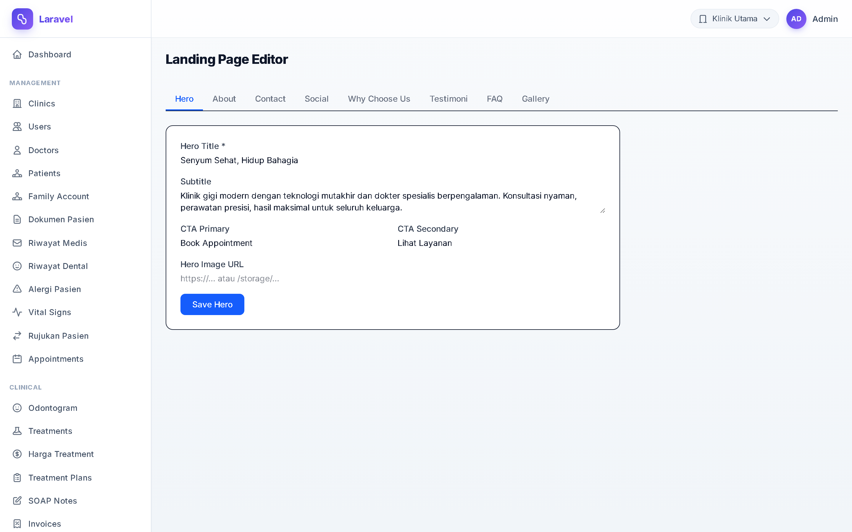Open the Doctors menu entry
852x532 pixels.
[x=75, y=150]
